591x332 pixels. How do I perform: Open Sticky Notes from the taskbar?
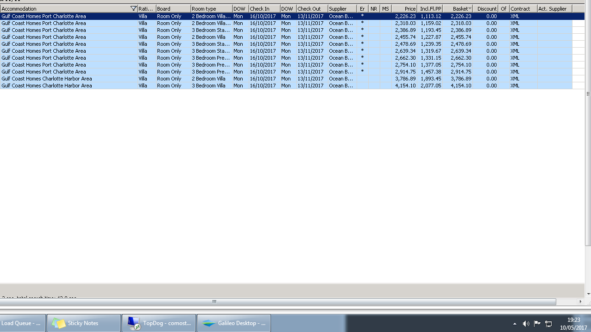point(84,323)
